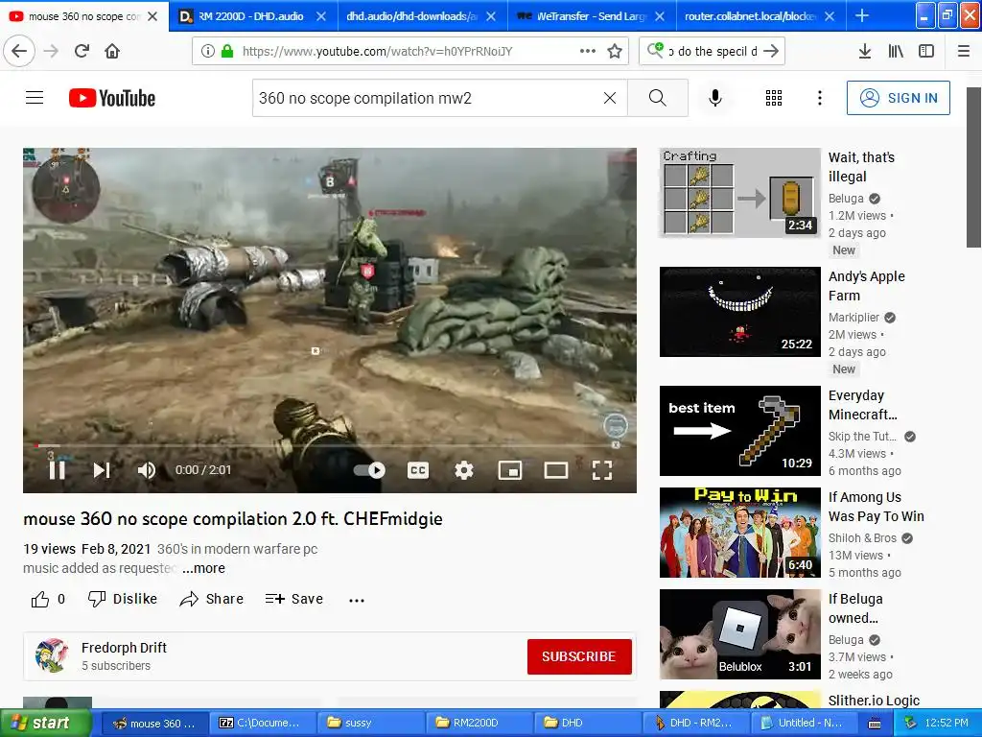
Task: Switch to the RM 2200D - DHD.audio tab
Action: 250,16
